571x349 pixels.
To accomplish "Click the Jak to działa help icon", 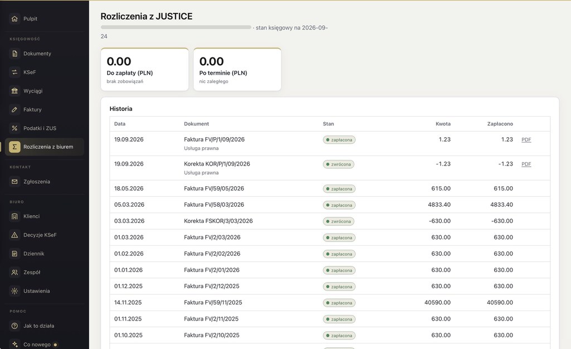I will tap(14, 326).
